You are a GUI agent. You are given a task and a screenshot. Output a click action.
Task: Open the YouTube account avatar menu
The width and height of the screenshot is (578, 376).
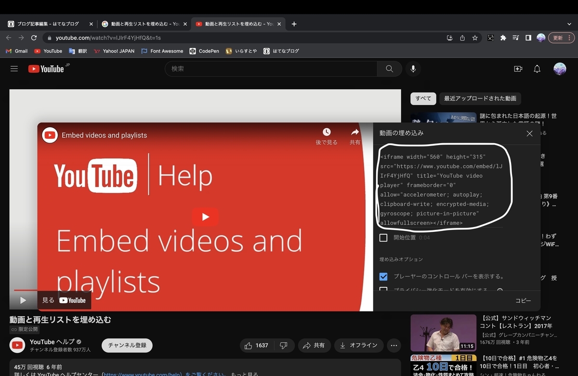[560, 69]
